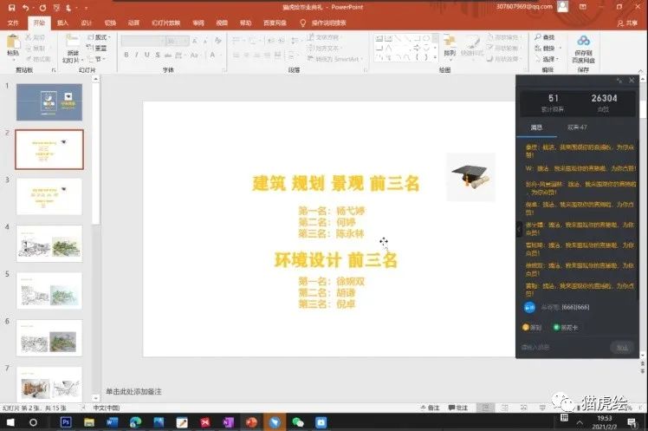Click the ribbon display options icon

click(583, 7)
